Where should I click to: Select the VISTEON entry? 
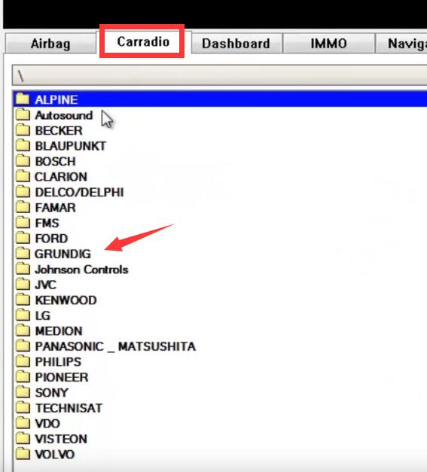[61, 439]
